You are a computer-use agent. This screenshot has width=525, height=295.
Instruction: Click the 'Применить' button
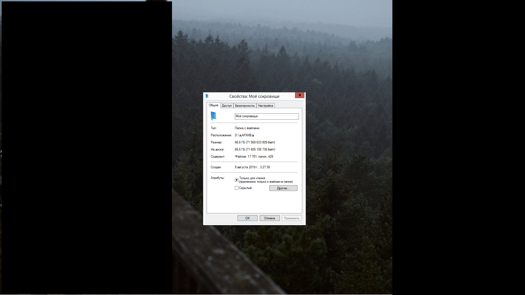(291, 218)
